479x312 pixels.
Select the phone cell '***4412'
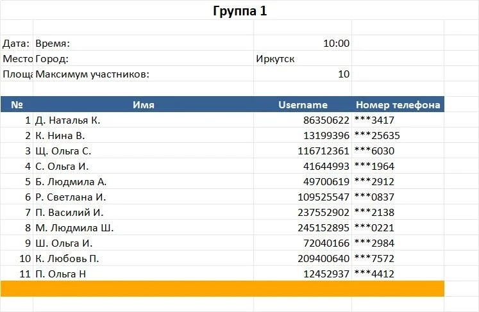(398, 274)
